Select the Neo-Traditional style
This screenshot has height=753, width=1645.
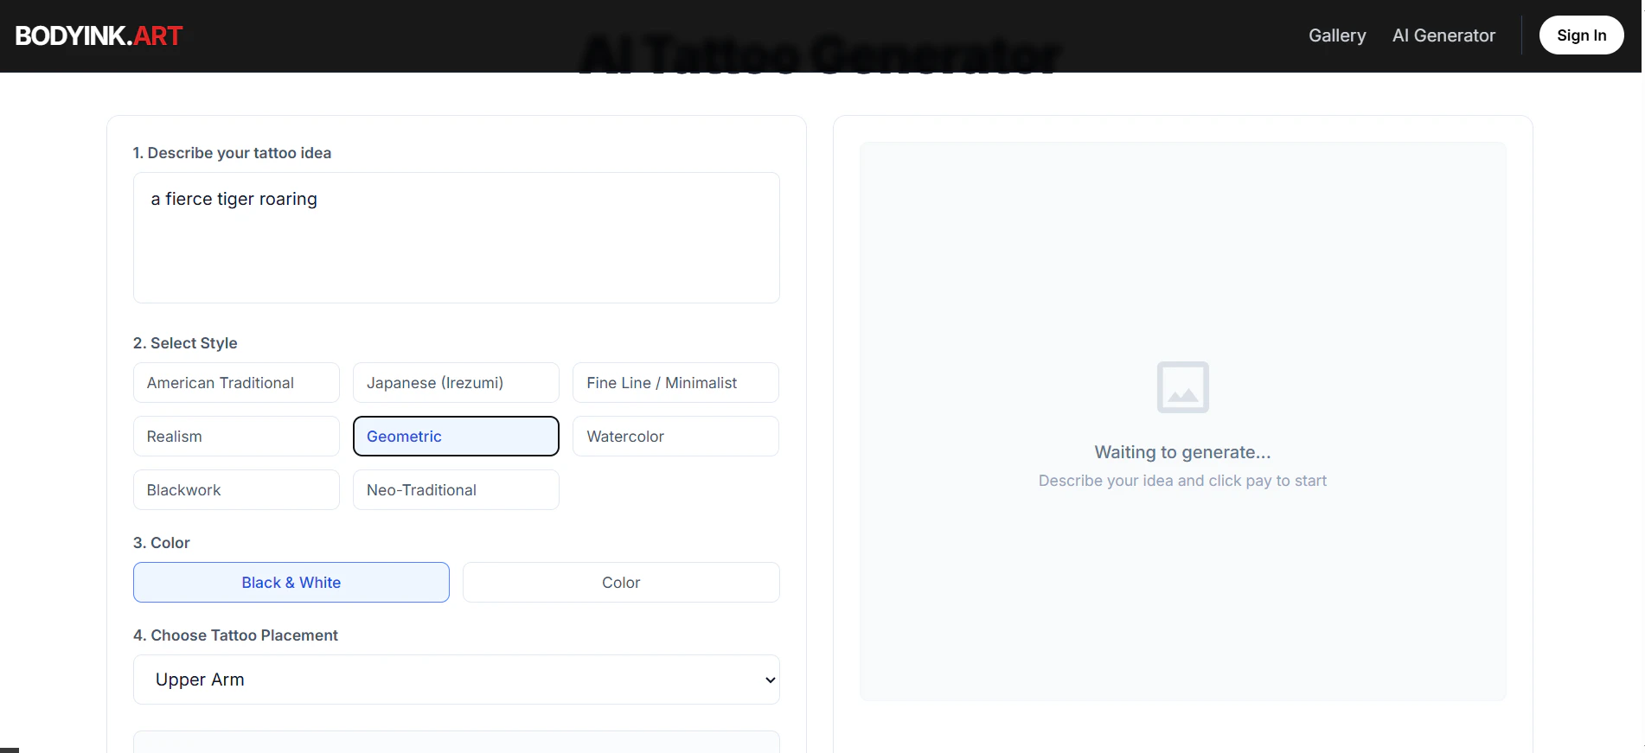[x=456, y=490]
